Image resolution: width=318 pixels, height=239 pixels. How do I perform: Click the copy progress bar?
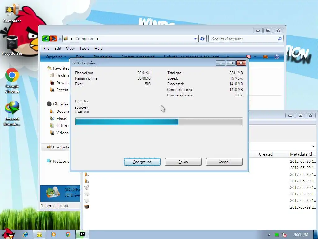159,121
